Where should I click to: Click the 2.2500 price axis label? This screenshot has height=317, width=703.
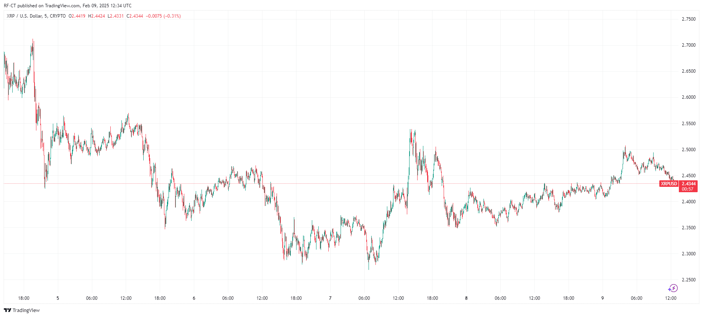[x=688, y=280]
